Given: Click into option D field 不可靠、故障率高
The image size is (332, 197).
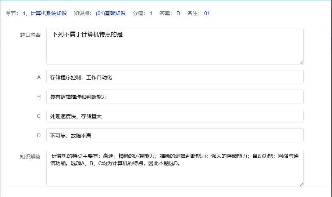Looking at the screenshot, I should click(x=175, y=136).
